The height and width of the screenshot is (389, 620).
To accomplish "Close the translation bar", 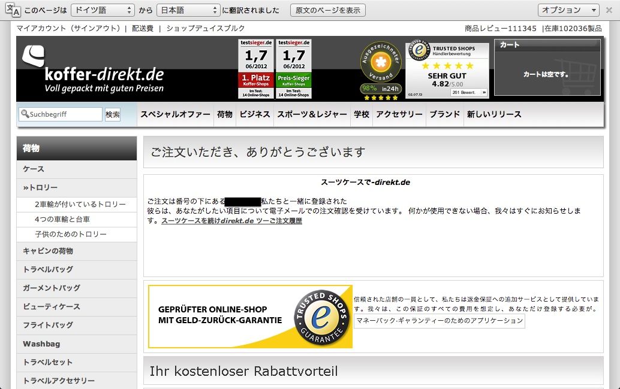I will [609, 10].
